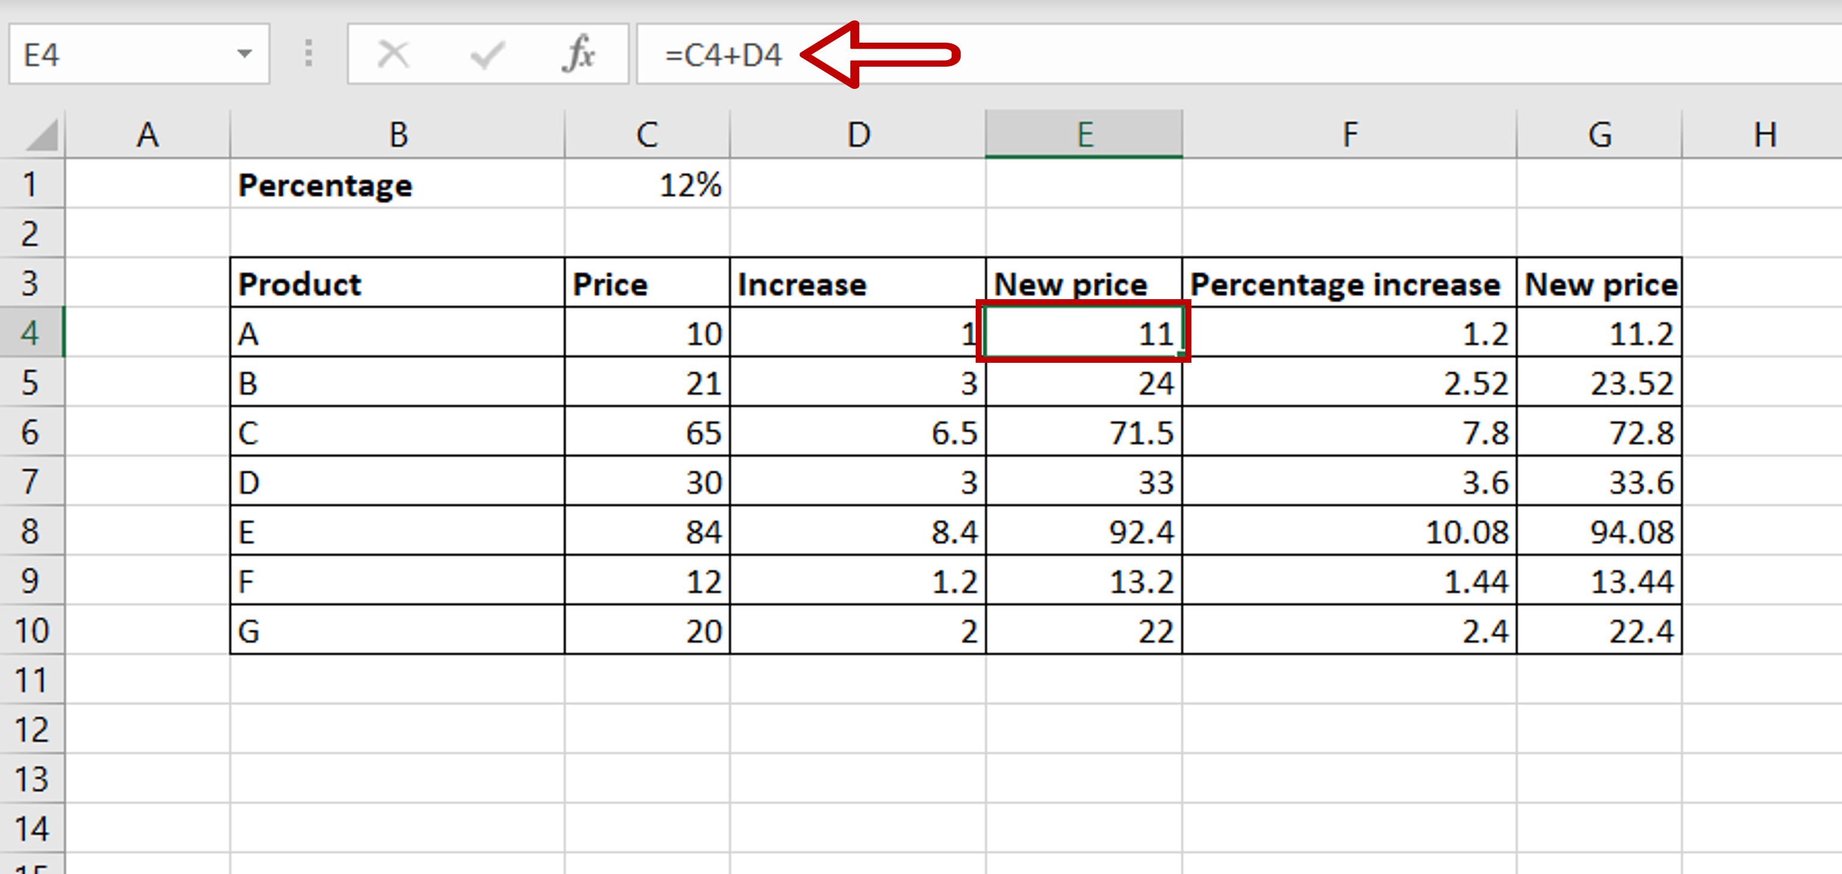
Task: Click the Percentage increase header cell
Action: coord(1349,284)
